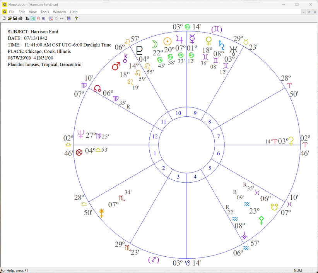
Task: Click the blue report document icon
Action: 68,18
